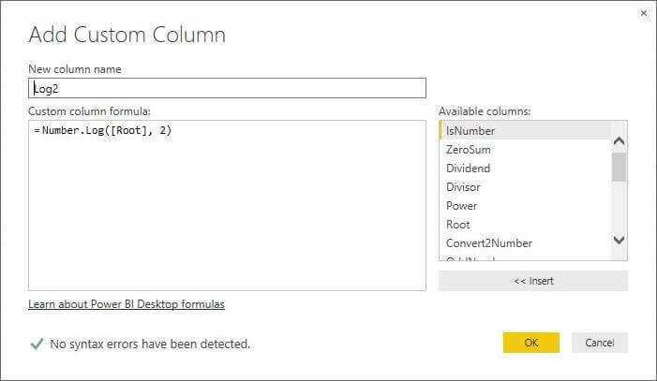Cancel the custom column dialog
Image resolution: width=657 pixels, height=381 pixels.
point(599,343)
